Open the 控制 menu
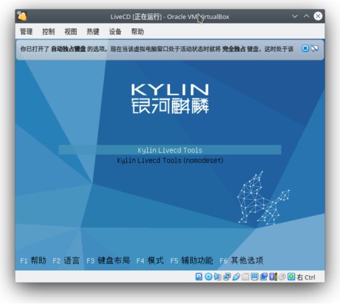Image resolution: width=340 pixels, height=304 pixels. 49,31
